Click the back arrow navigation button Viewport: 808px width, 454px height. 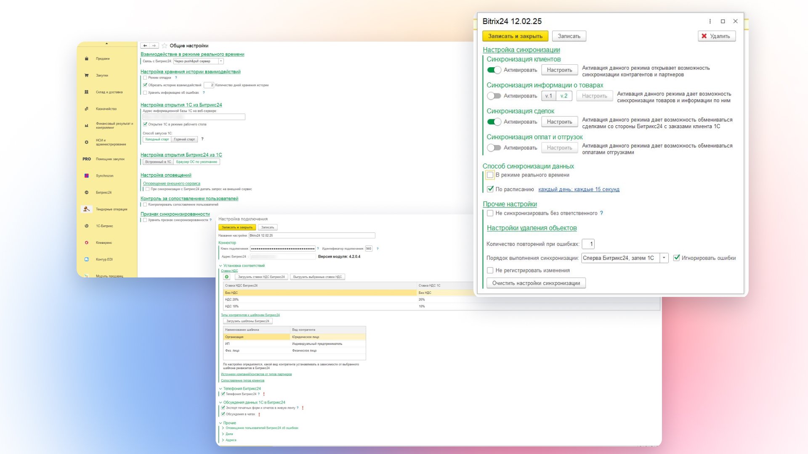coord(145,45)
